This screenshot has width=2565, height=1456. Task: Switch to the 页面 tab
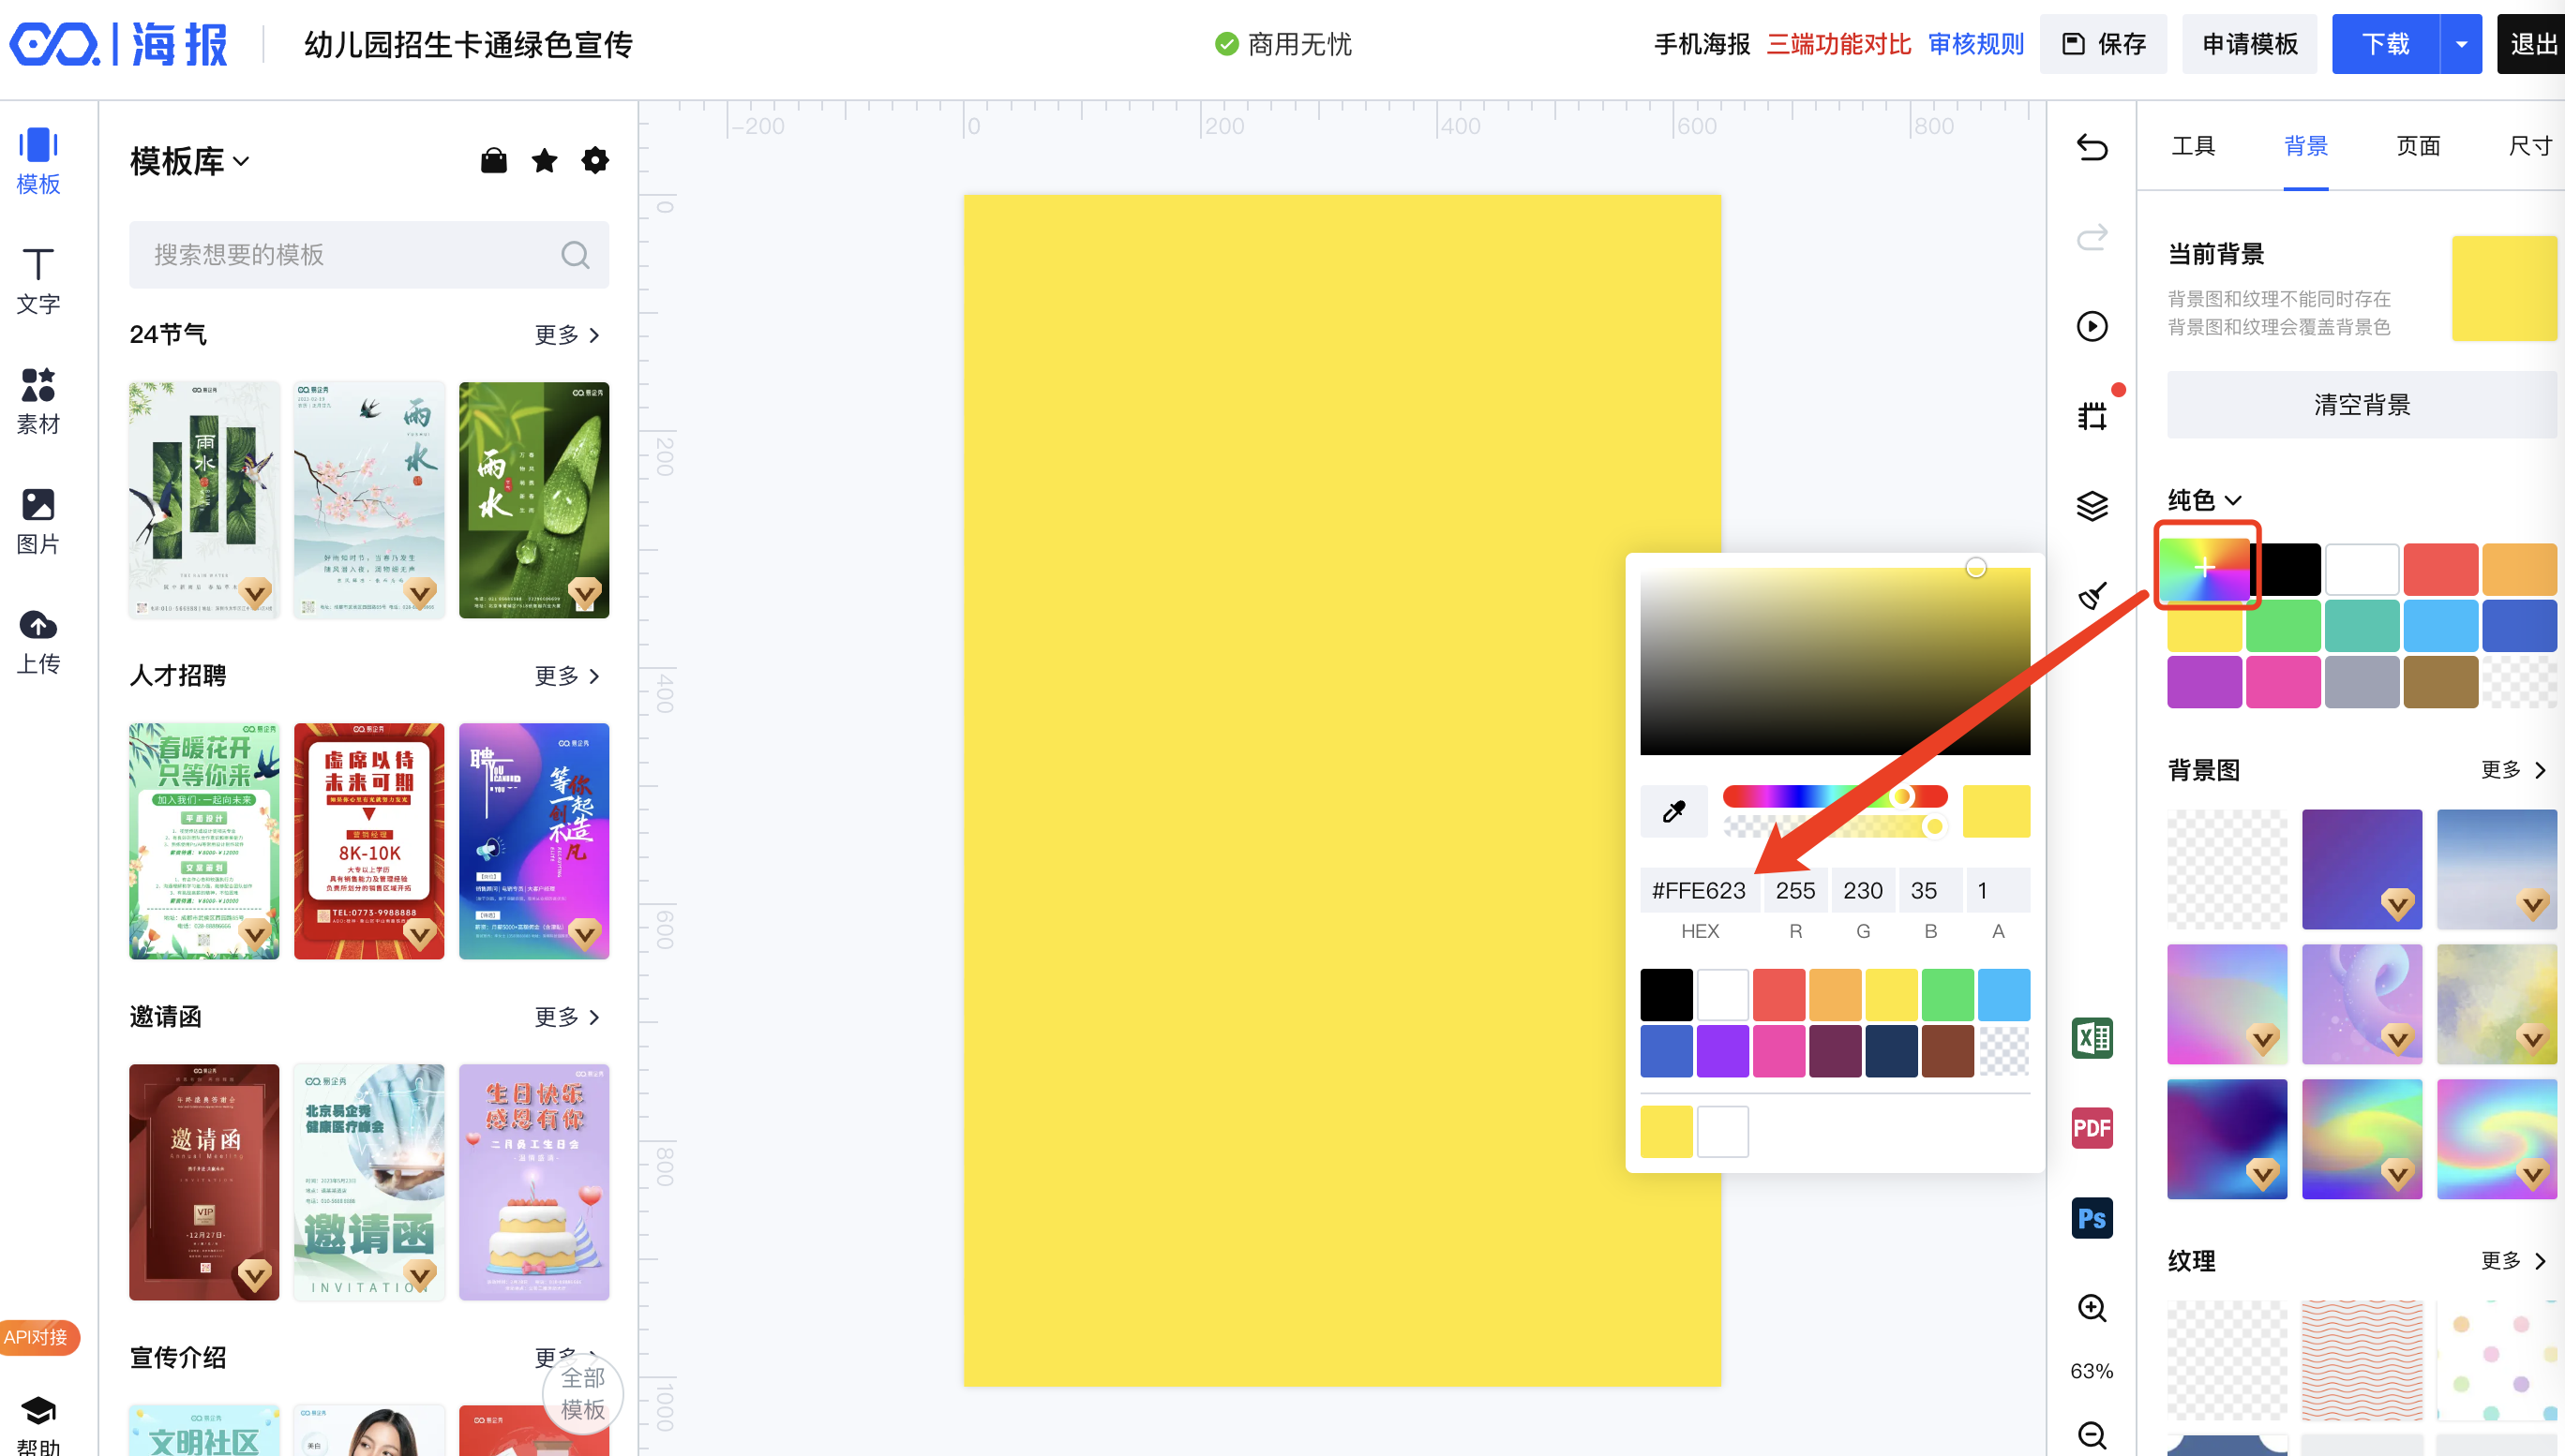(x=2418, y=146)
